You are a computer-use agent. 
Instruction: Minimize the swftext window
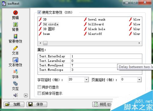click(127, 2)
